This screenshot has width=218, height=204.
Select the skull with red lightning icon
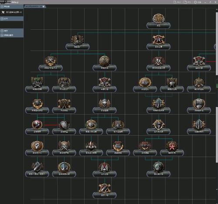[105, 167]
